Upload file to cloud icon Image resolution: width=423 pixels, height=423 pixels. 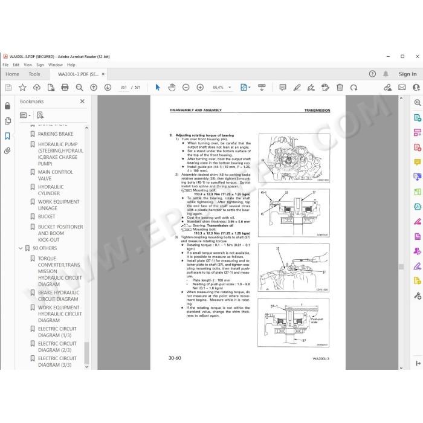click(x=37, y=88)
